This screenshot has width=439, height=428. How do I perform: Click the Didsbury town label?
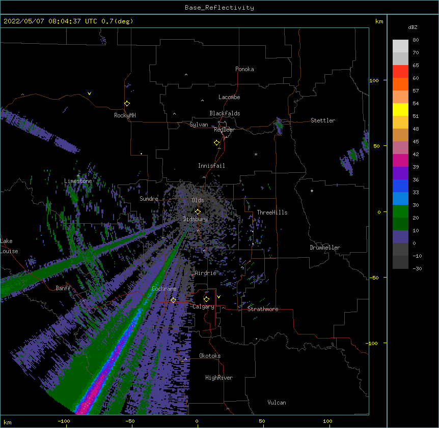click(x=195, y=219)
